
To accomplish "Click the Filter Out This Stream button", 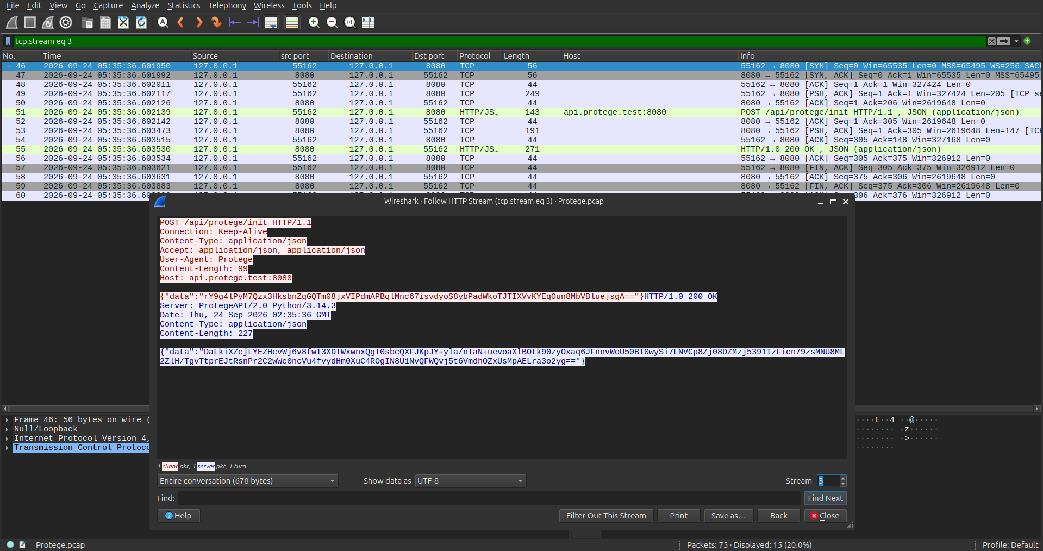I will (606, 516).
